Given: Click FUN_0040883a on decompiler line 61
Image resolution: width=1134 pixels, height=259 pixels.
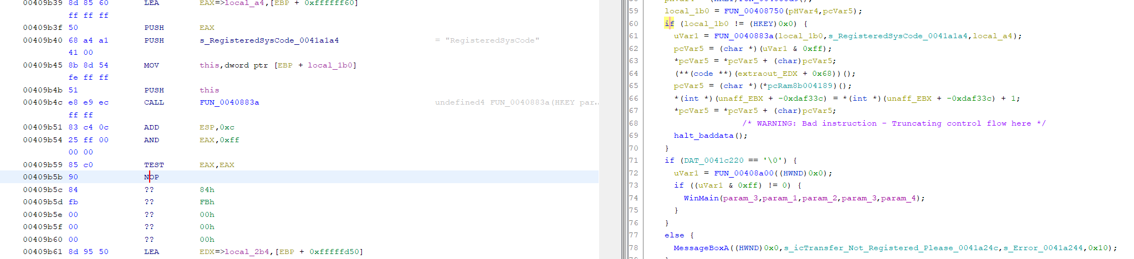Looking at the screenshot, I should 743,36.
